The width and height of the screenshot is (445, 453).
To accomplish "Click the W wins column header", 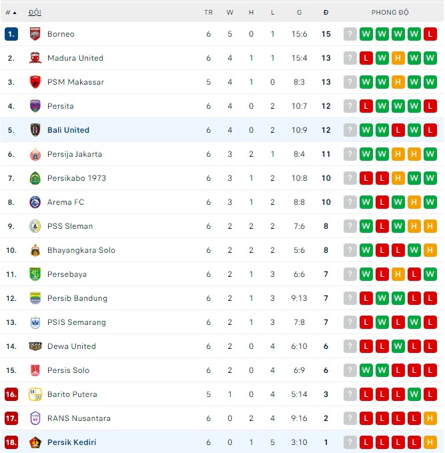I will [230, 13].
